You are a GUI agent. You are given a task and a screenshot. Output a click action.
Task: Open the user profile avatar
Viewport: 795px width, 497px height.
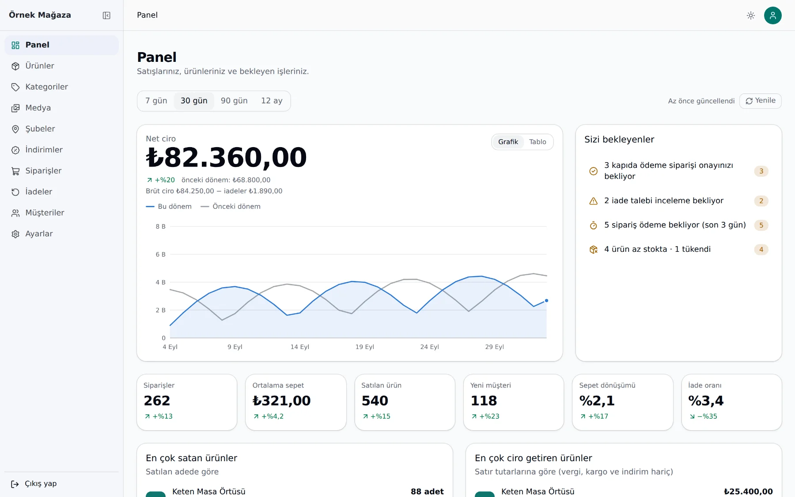coord(773,15)
